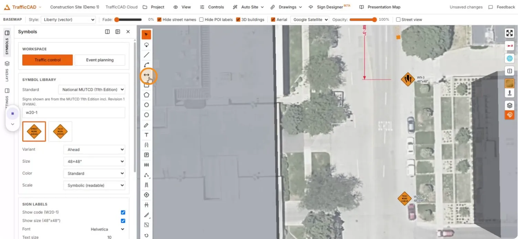The height and width of the screenshot is (239, 518).
Task: Select the lasso selection tool
Action: tap(147, 45)
